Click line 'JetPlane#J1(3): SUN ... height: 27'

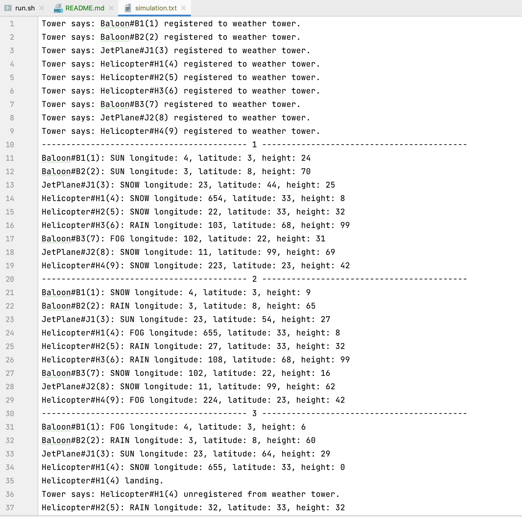[186, 320]
